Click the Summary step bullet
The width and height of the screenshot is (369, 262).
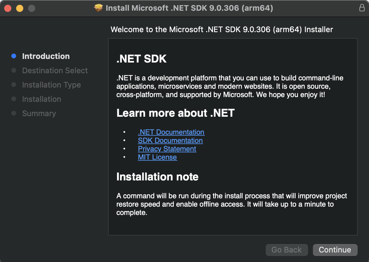point(13,113)
